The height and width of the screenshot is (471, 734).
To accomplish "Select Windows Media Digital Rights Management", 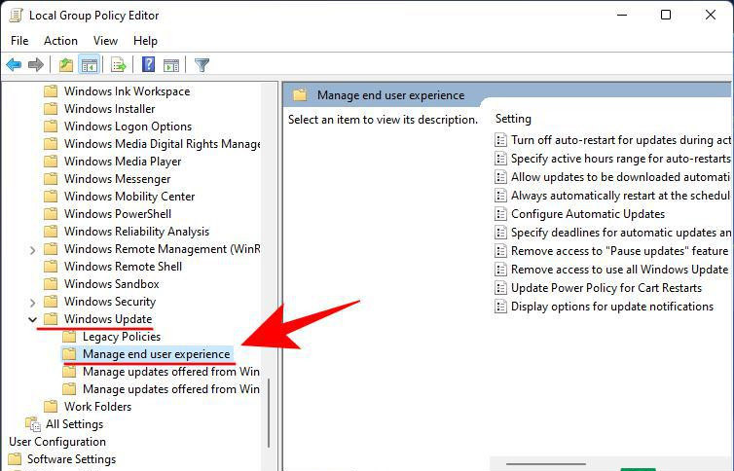I will click(162, 144).
